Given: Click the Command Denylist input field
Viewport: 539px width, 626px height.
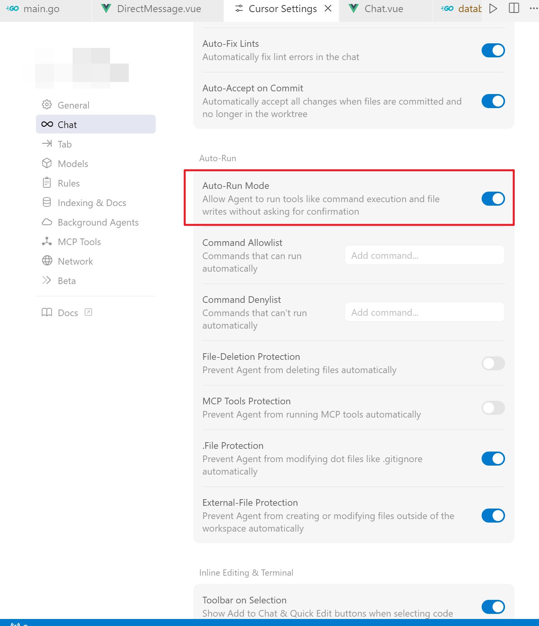Looking at the screenshot, I should click(x=425, y=312).
